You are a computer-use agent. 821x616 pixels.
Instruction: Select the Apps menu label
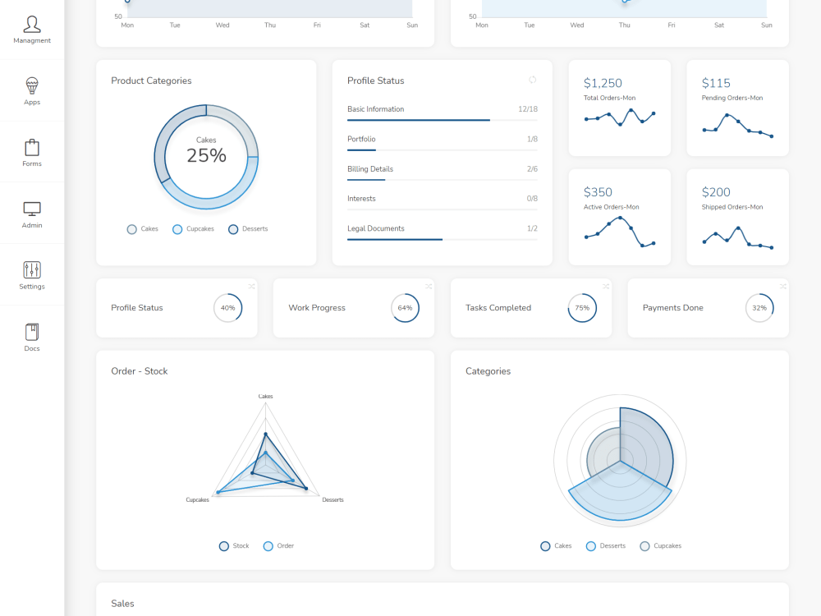click(32, 102)
